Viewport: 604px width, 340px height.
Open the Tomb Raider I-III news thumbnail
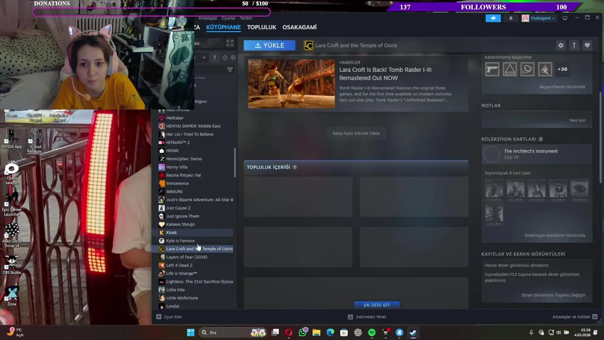pyautogui.click(x=291, y=84)
